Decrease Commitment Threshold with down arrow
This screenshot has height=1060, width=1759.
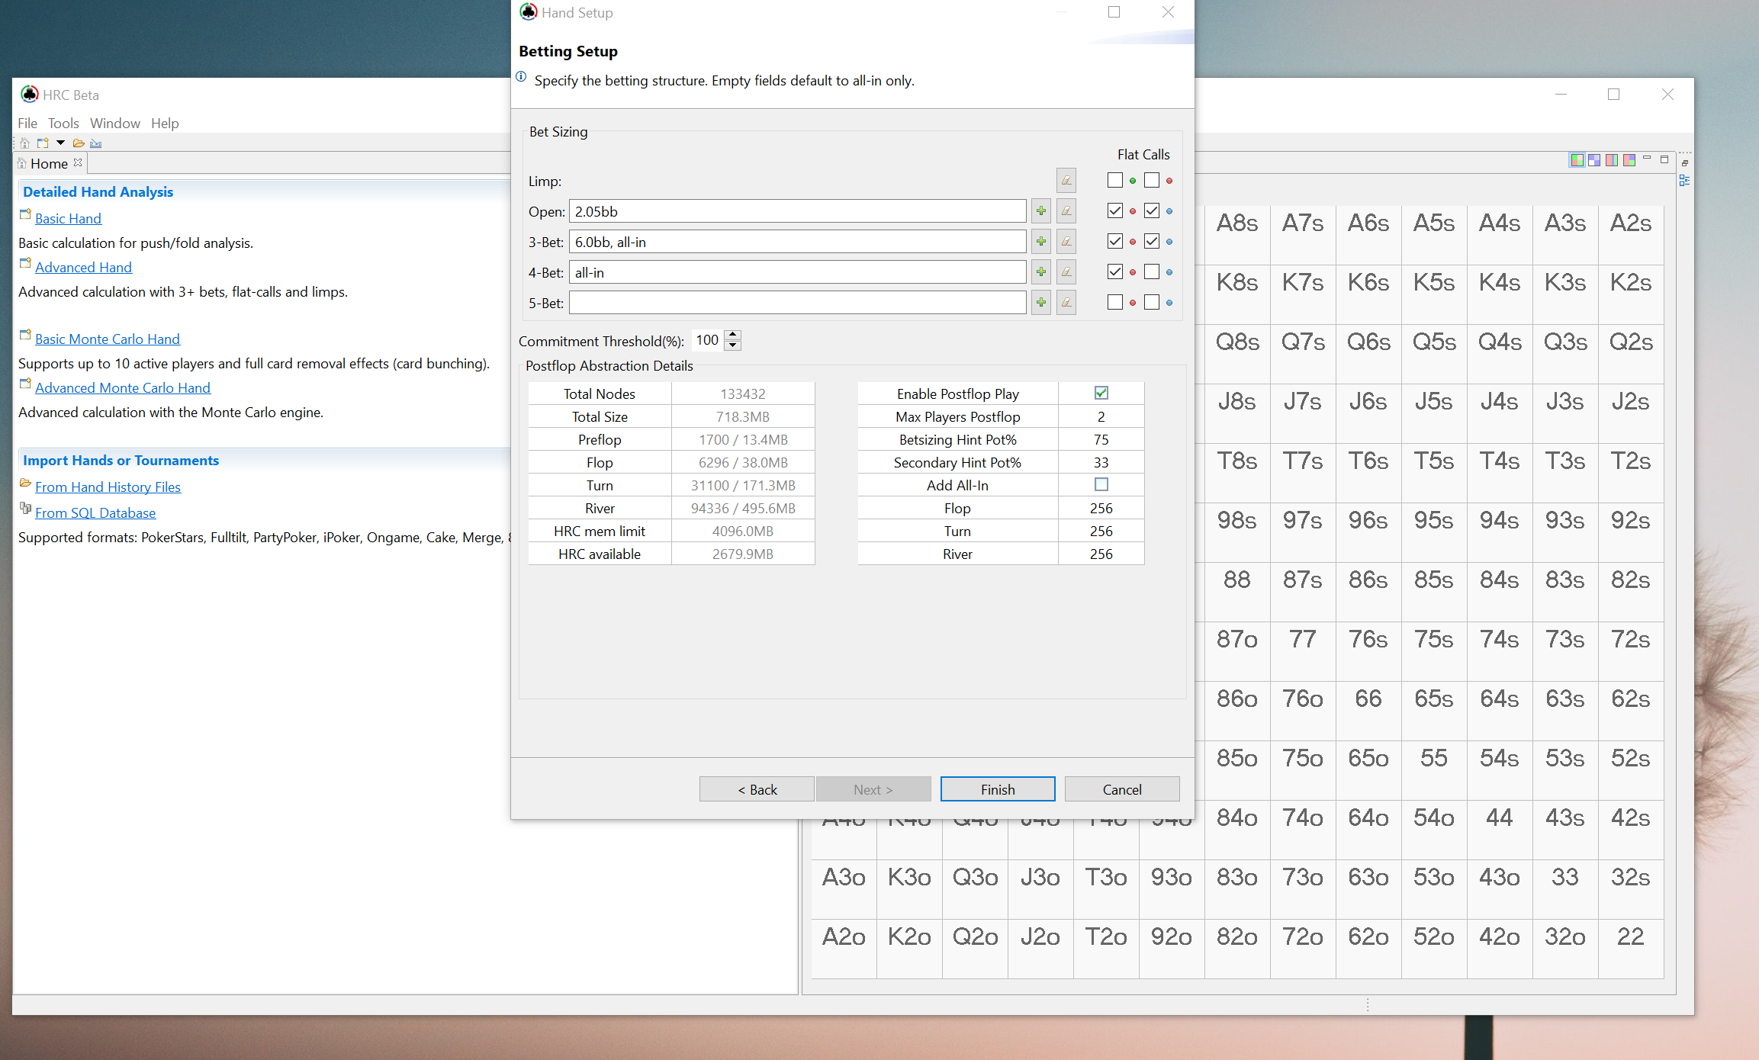[x=733, y=346]
